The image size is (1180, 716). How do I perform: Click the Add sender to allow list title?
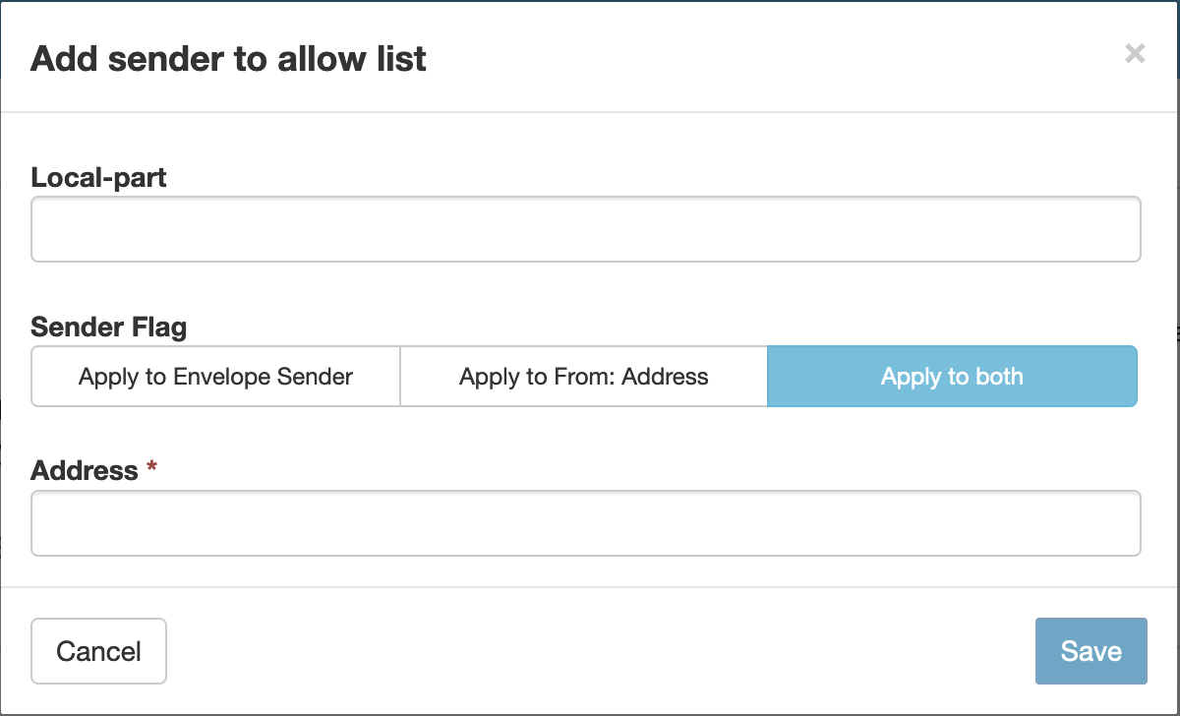[x=228, y=58]
